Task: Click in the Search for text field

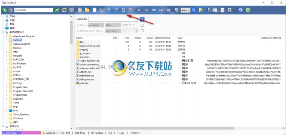Action: [x=113, y=19]
